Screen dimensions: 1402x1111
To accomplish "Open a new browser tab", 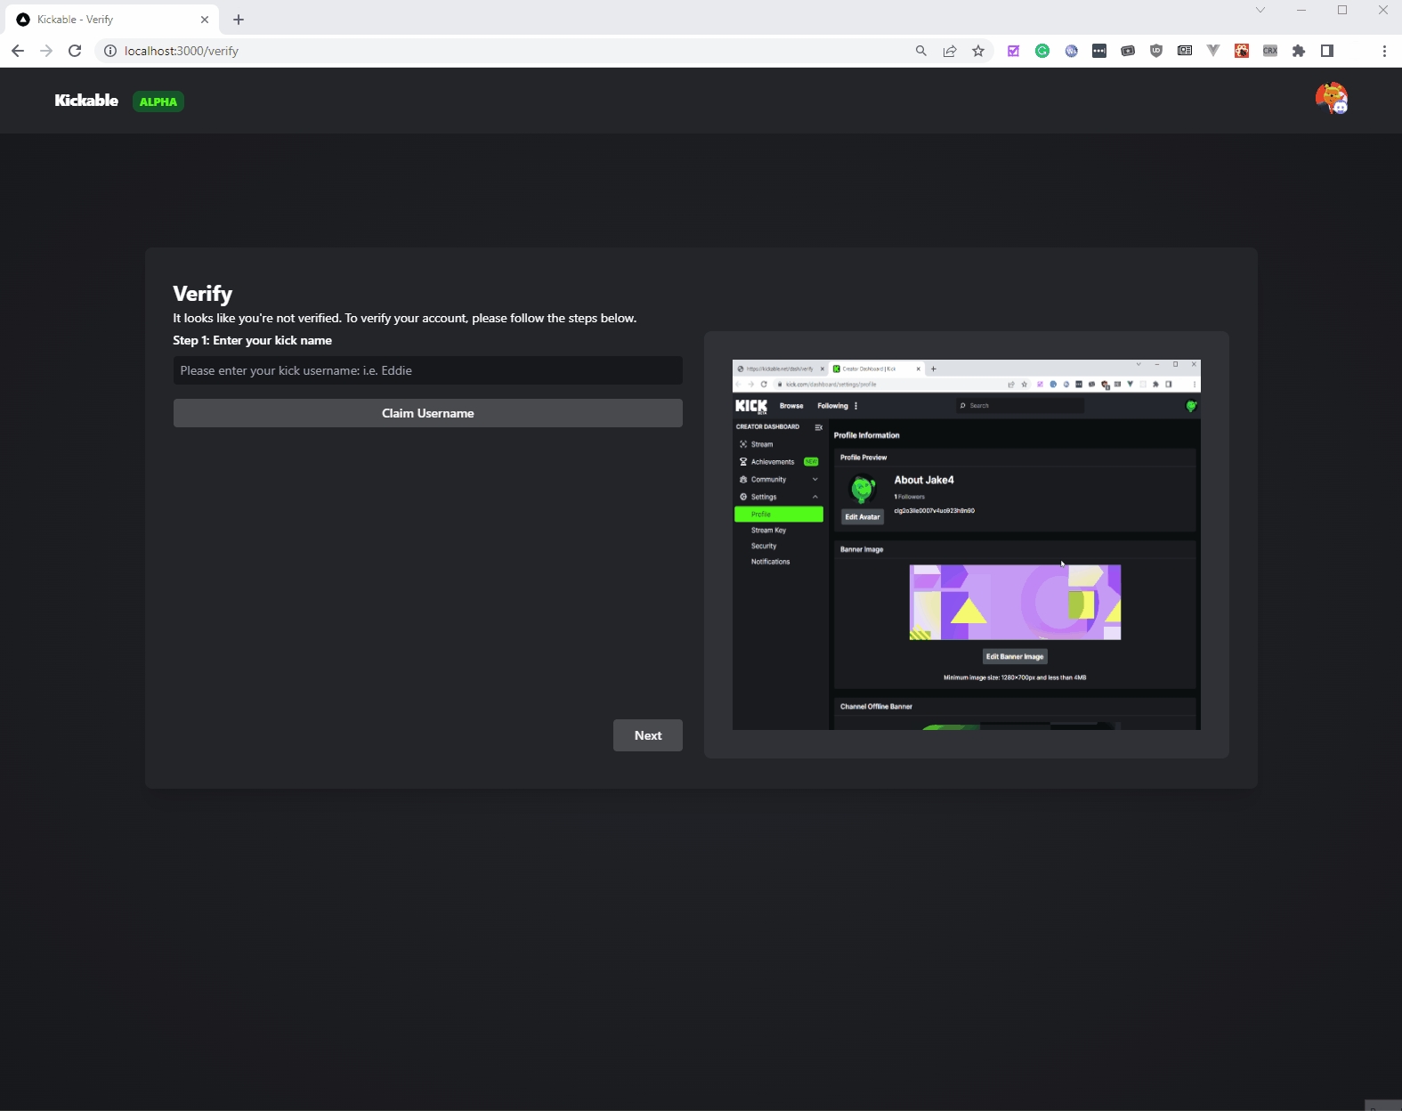I will click(239, 20).
